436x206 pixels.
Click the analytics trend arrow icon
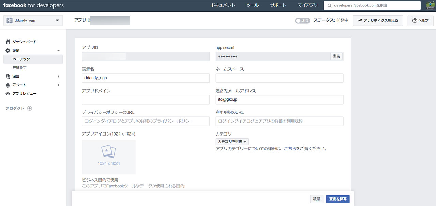pyautogui.click(x=360, y=20)
